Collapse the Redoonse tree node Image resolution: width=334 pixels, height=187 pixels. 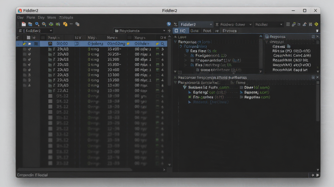(175, 42)
